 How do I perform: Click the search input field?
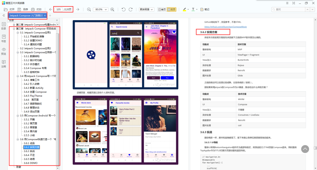coord(288,9)
